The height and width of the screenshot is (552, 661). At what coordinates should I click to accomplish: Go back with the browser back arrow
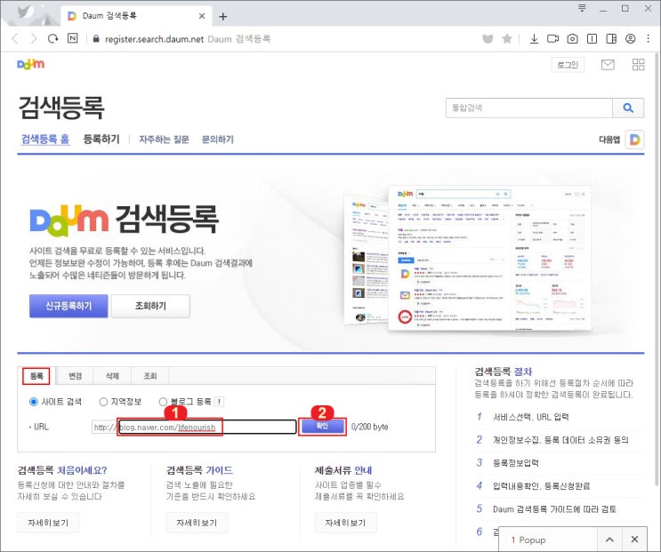click(x=15, y=39)
